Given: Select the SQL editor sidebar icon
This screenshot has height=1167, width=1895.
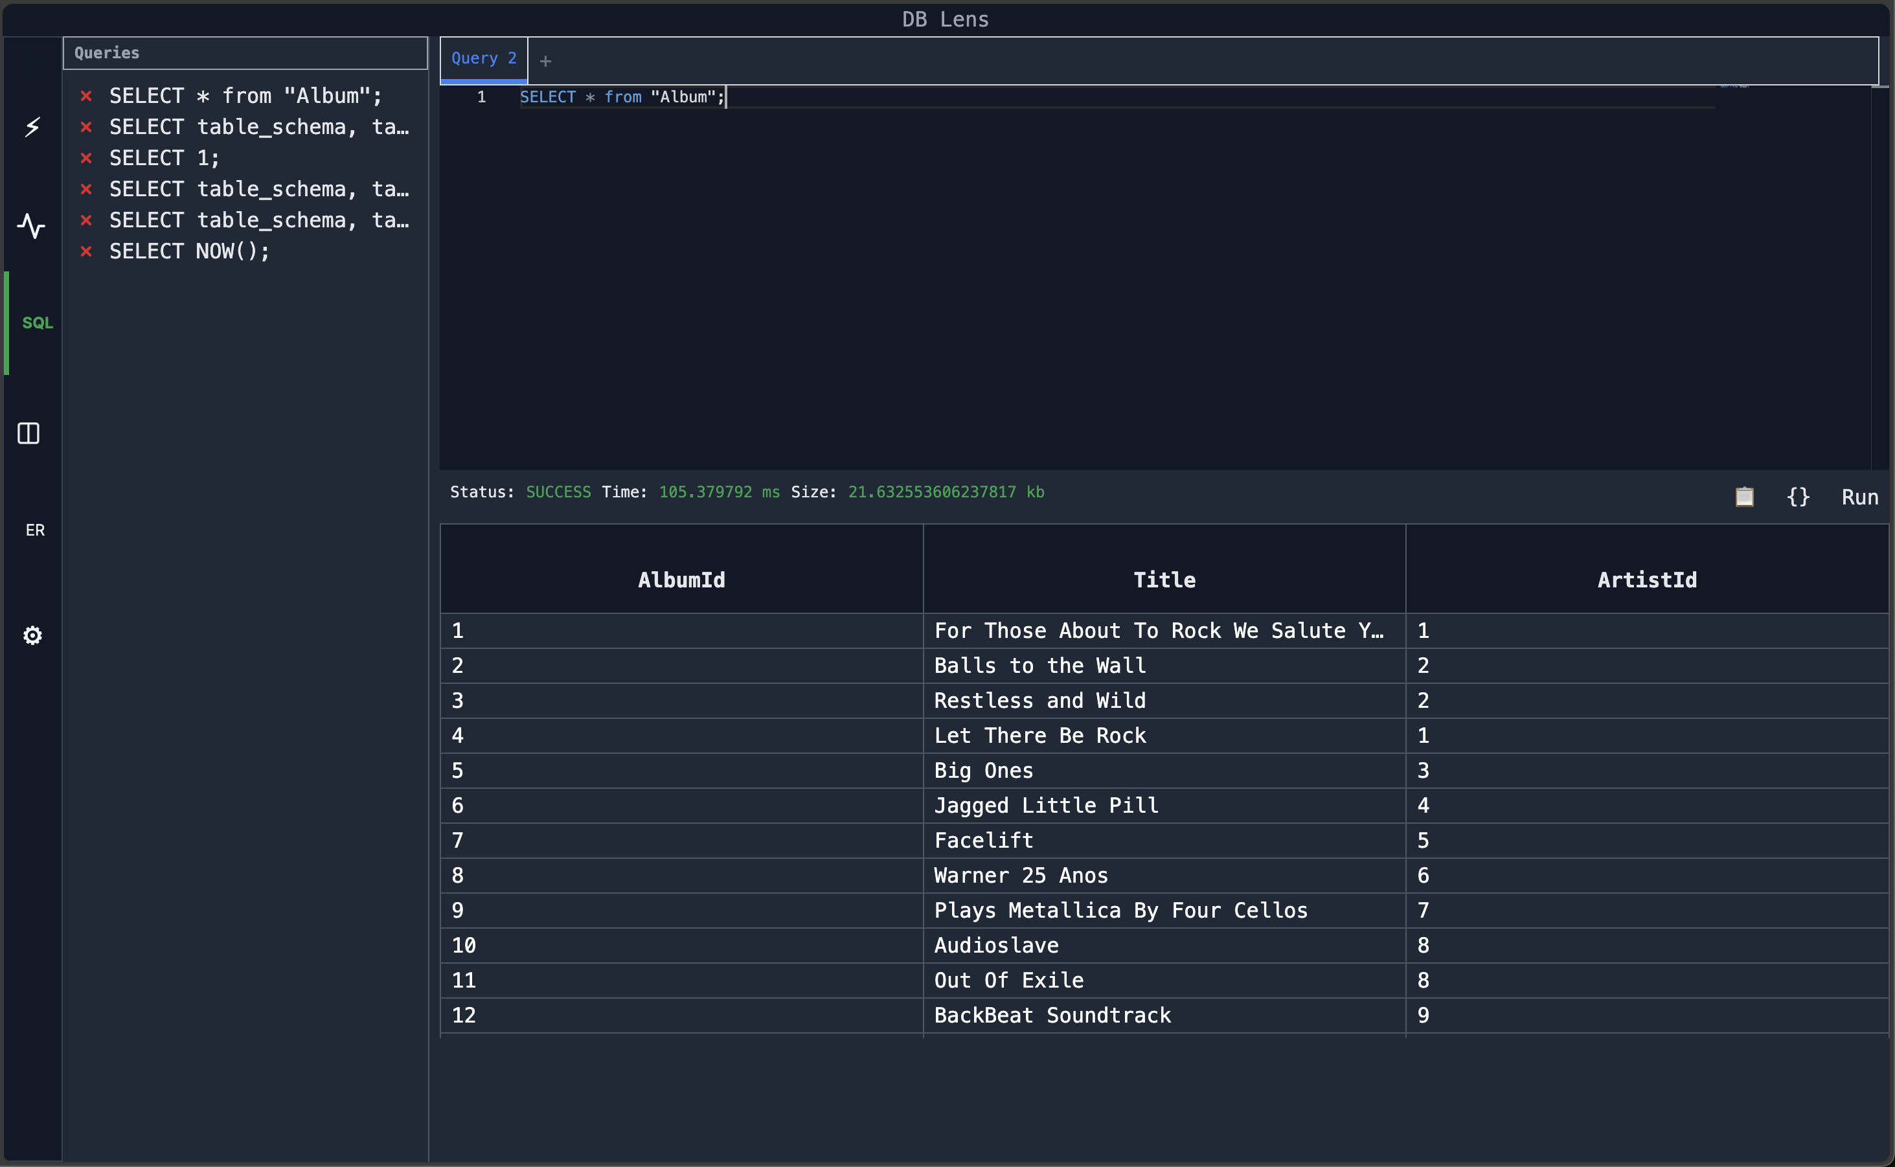Looking at the screenshot, I should tap(36, 323).
